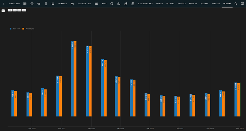Open the car icon dashboard tab
This screenshot has height=131, width=246.
click(x=53, y=4)
